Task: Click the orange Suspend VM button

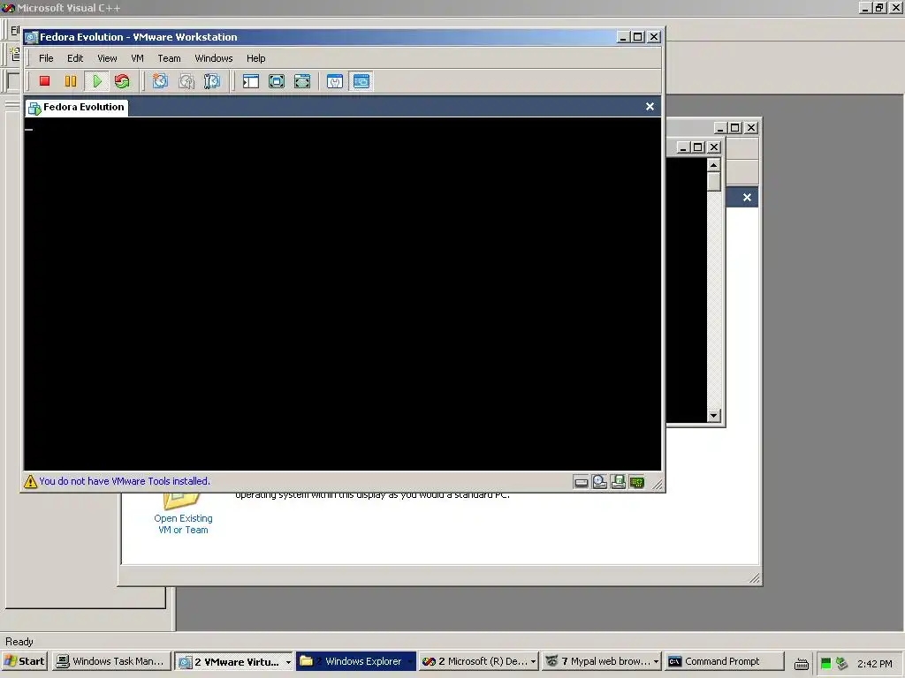Action: (71, 81)
